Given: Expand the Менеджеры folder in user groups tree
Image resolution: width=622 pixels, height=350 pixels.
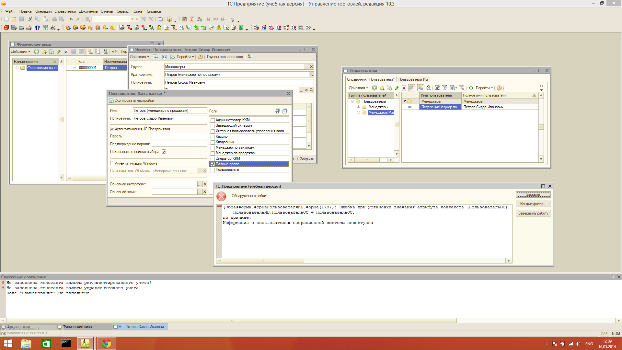Looking at the screenshot, I should click(x=358, y=107).
